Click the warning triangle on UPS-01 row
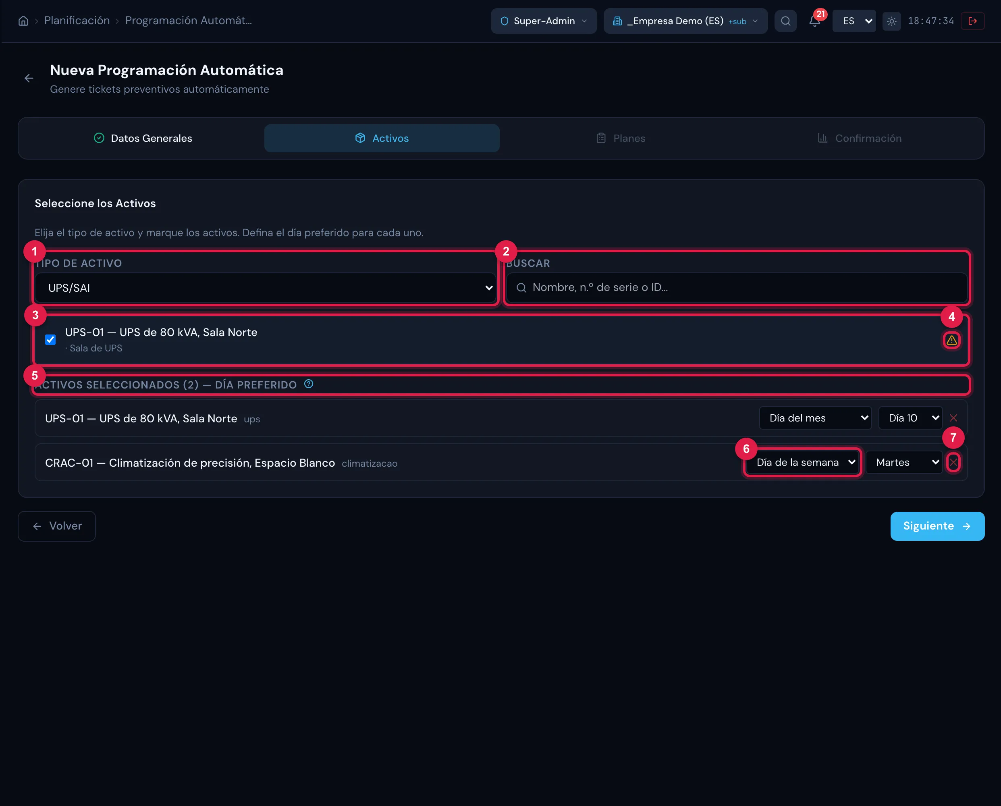The image size is (1001, 806). pos(951,340)
